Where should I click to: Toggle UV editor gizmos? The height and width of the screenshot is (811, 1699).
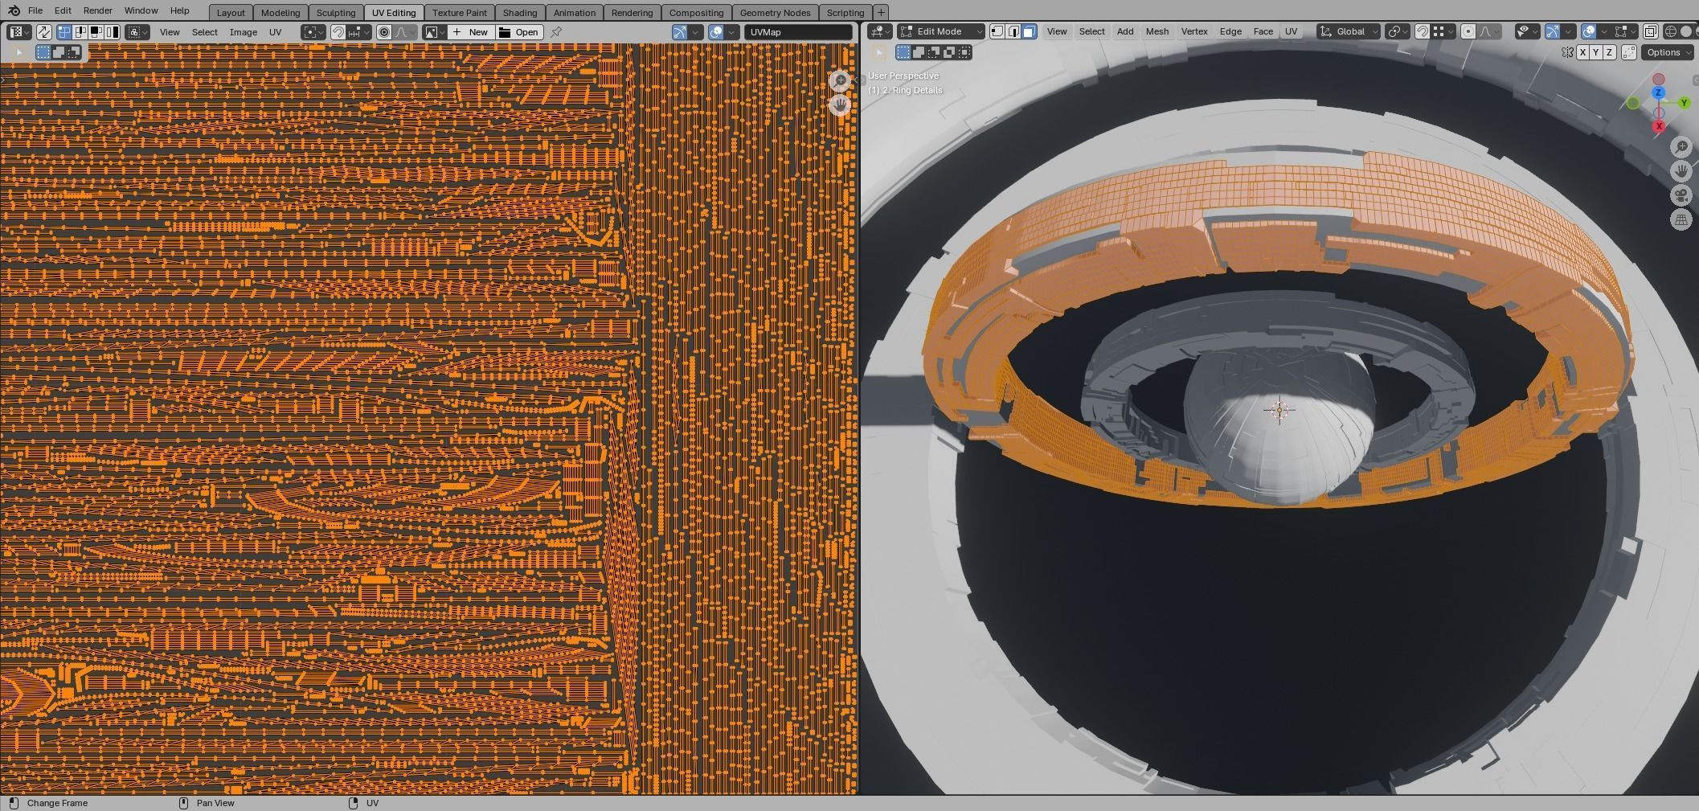click(680, 32)
